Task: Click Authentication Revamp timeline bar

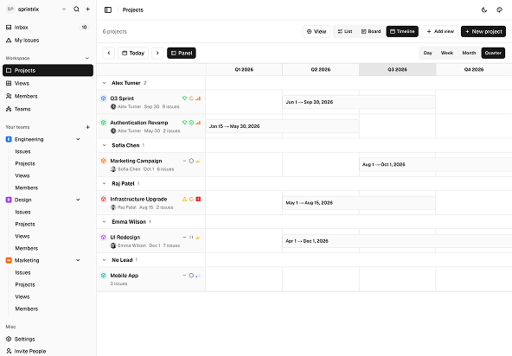Action: (x=283, y=126)
